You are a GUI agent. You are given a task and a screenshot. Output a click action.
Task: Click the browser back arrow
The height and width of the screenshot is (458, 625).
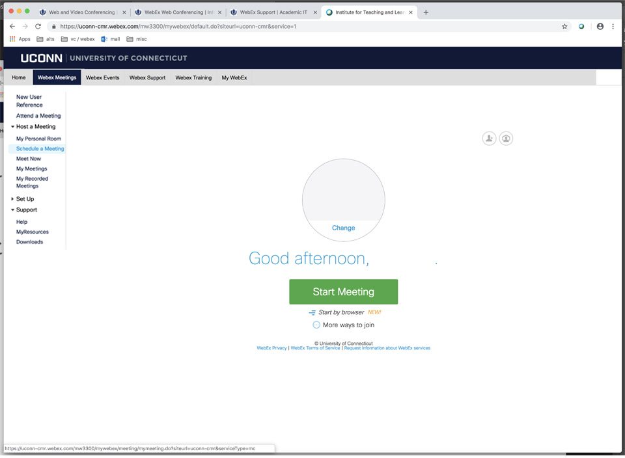pyautogui.click(x=12, y=27)
